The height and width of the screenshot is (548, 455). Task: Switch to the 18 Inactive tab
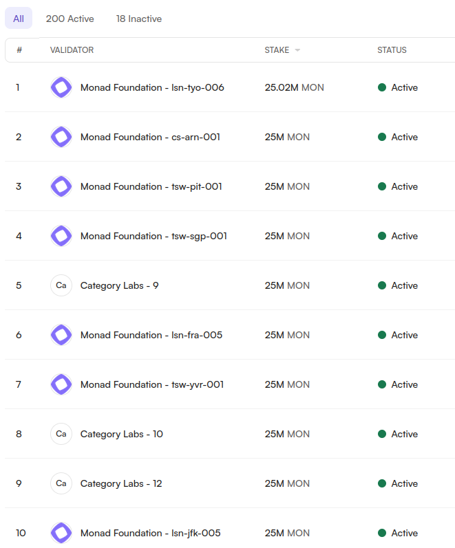(139, 19)
